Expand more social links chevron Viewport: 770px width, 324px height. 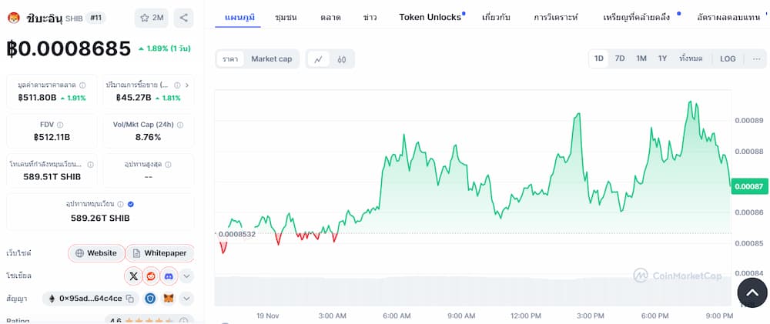(186, 276)
